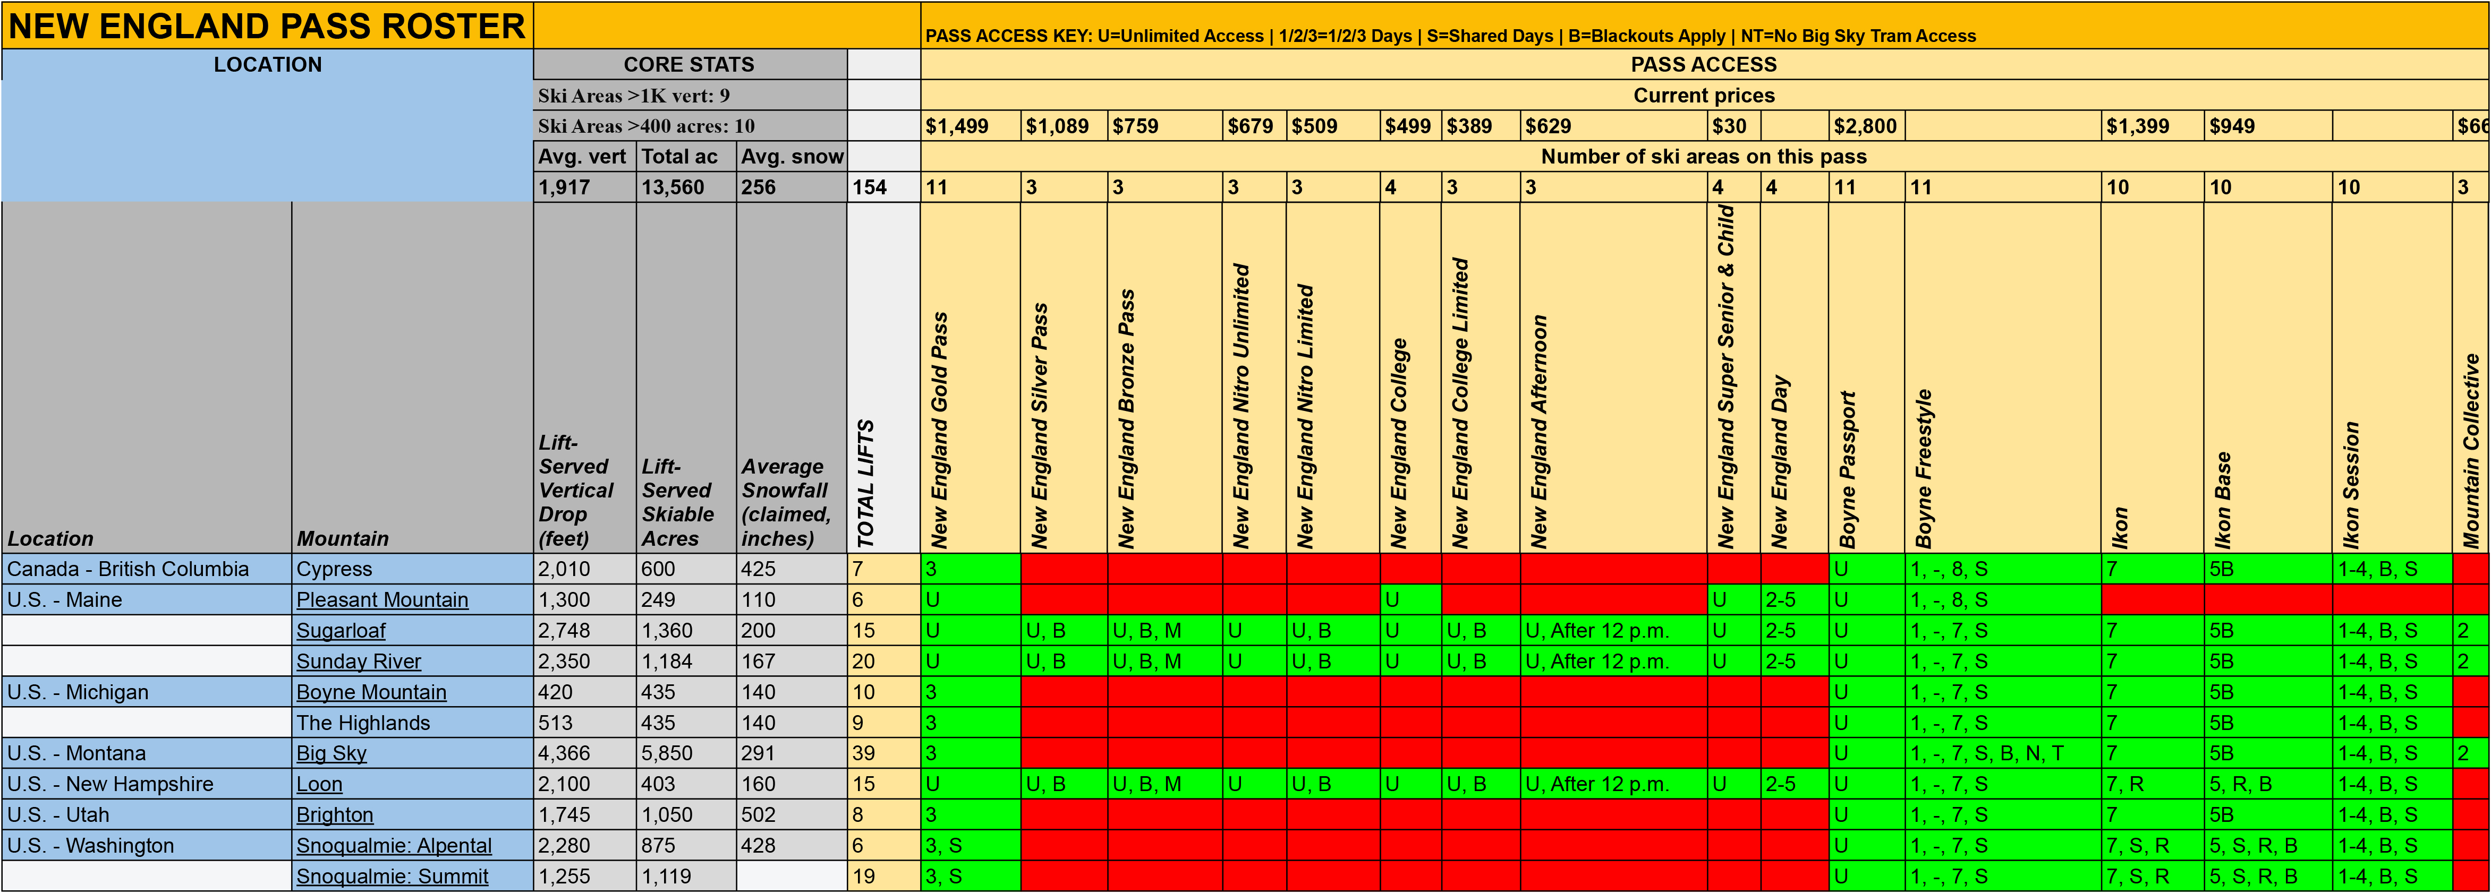Viewport: 2491px width, 893px height.
Task: Follow the Big Sky link
Action: click(x=331, y=754)
